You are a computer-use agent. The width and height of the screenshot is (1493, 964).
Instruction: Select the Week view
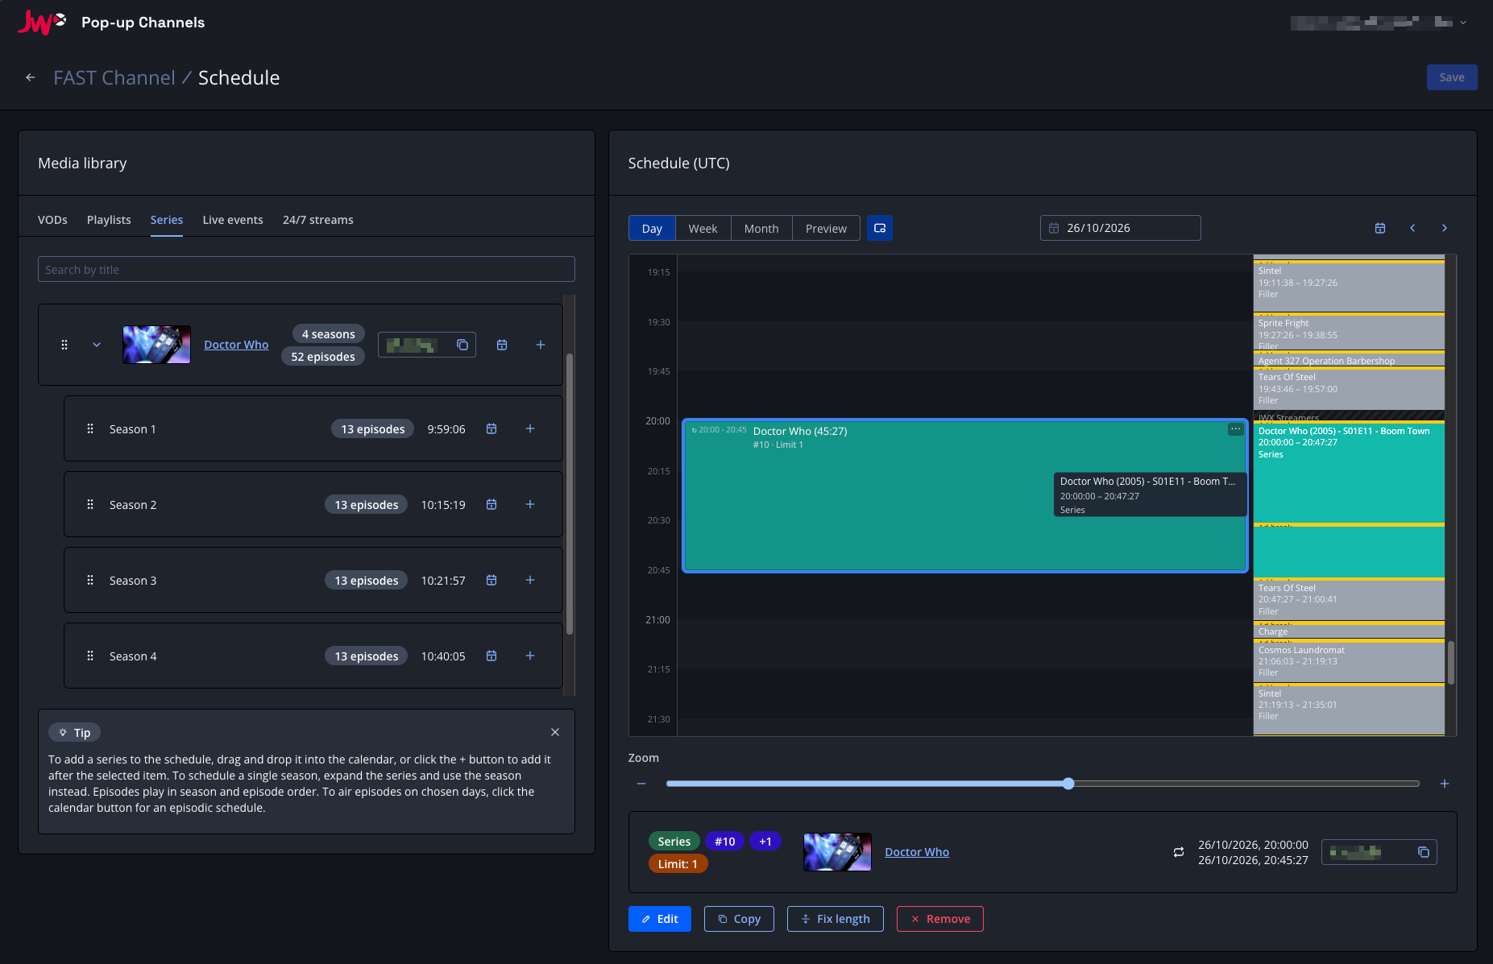tap(703, 229)
